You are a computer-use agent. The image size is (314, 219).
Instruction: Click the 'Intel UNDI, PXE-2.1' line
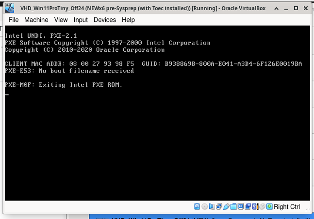[x=41, y=36]
